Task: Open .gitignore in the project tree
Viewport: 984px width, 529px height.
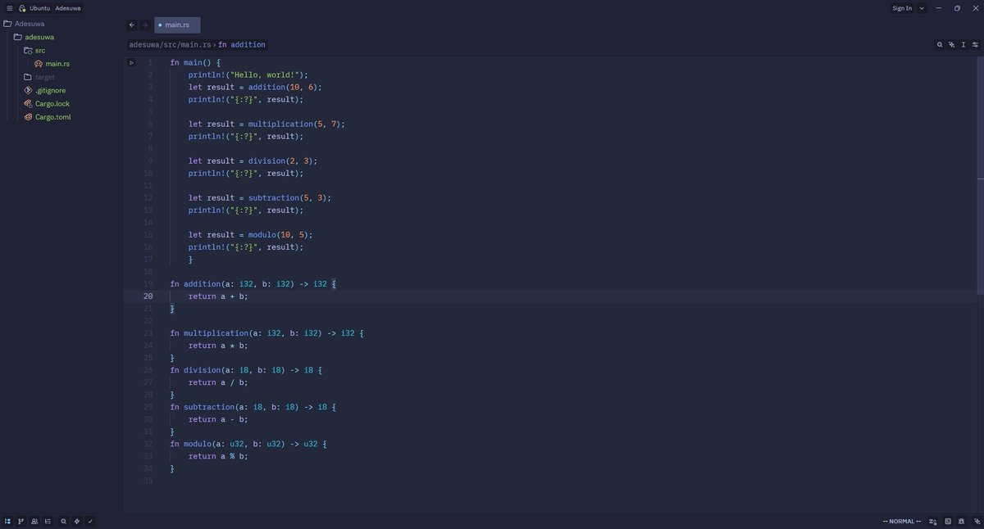Action: pos(50,90)
